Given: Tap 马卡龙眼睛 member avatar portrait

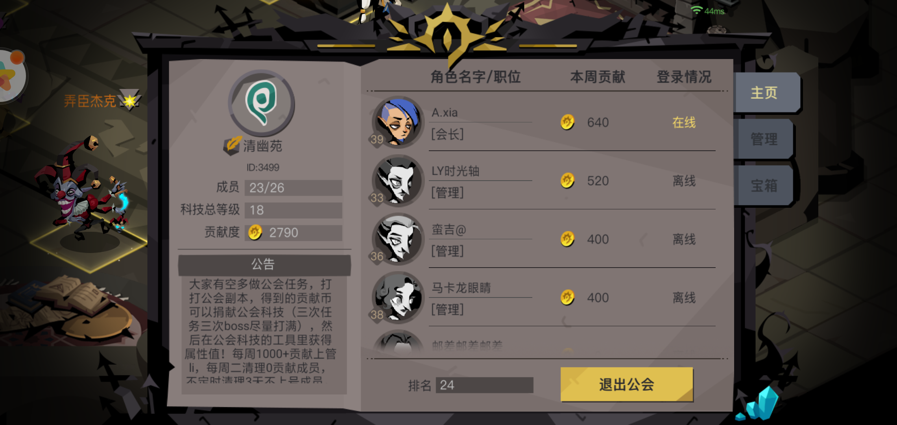Looking at the screenshot, I should click(398, 298).
